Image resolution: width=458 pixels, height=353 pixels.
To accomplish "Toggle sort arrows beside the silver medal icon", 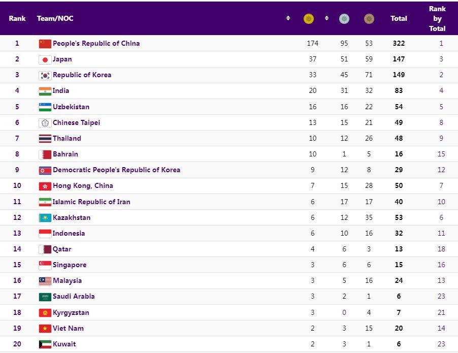I will pos(327,18).
